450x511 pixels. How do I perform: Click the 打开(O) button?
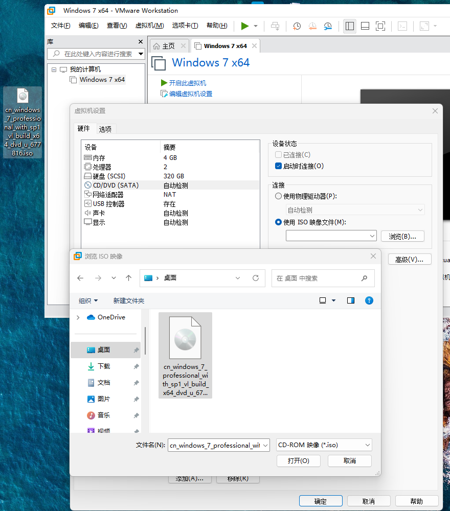click(x=298, y=461)
